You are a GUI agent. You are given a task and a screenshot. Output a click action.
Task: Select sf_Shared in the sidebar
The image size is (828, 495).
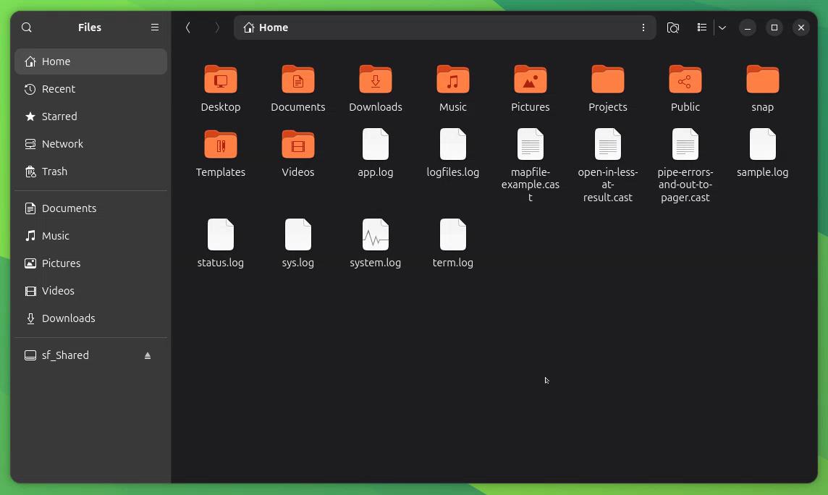coord(90,355)
